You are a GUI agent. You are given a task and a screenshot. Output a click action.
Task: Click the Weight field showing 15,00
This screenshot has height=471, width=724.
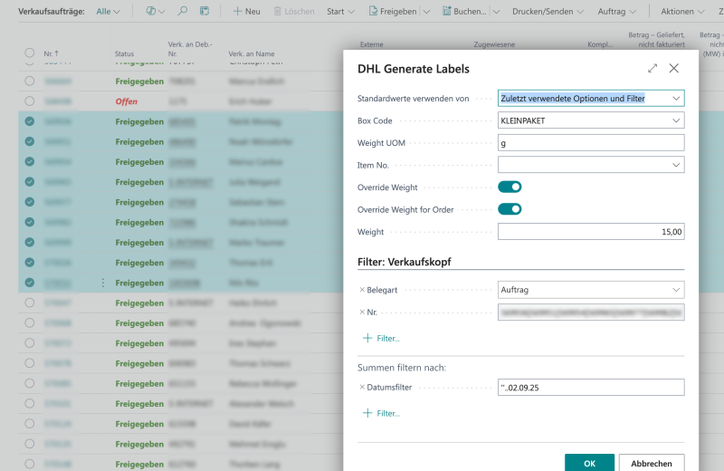(x=591, y=232)
